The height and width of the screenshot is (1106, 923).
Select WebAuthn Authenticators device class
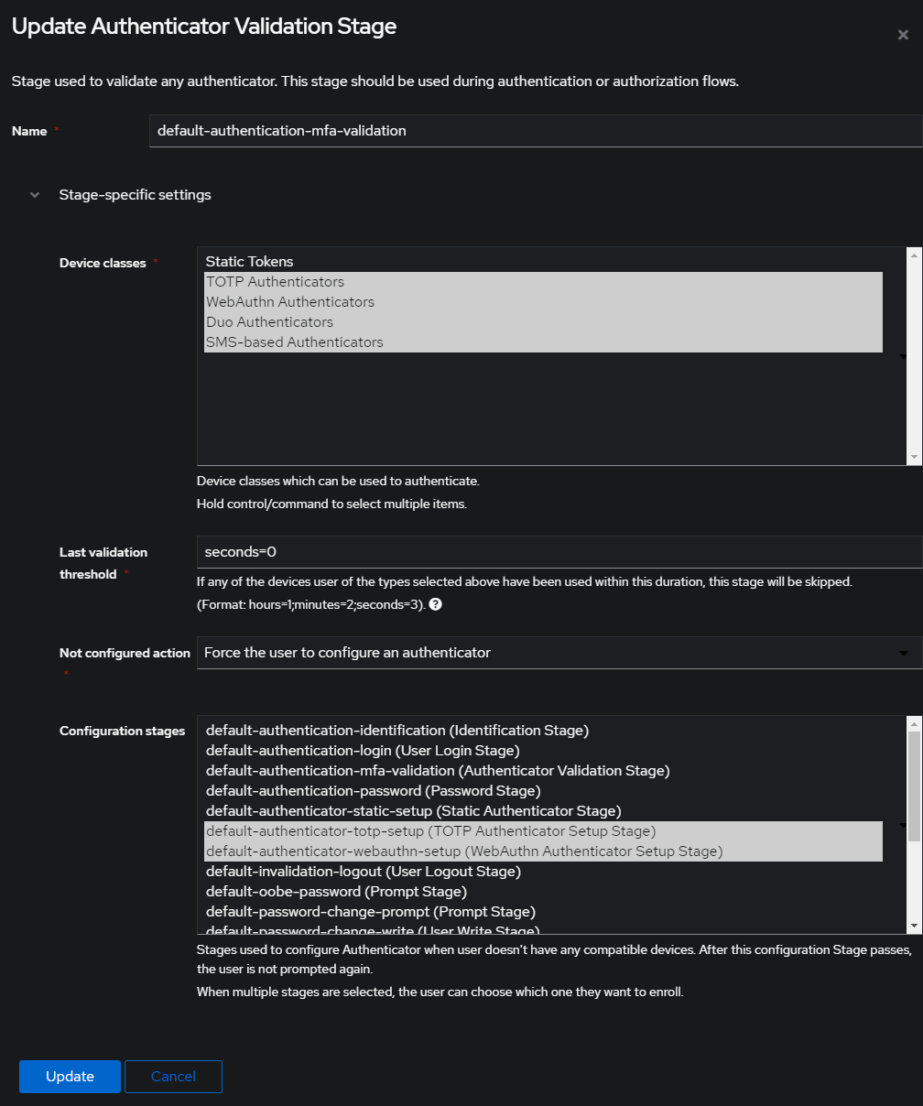tap(543, 302)
